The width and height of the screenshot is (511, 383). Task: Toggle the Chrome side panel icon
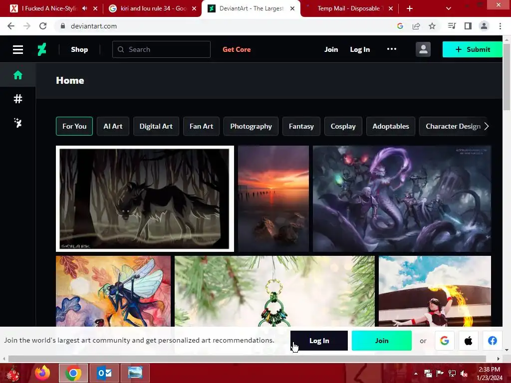coord(468,26)
